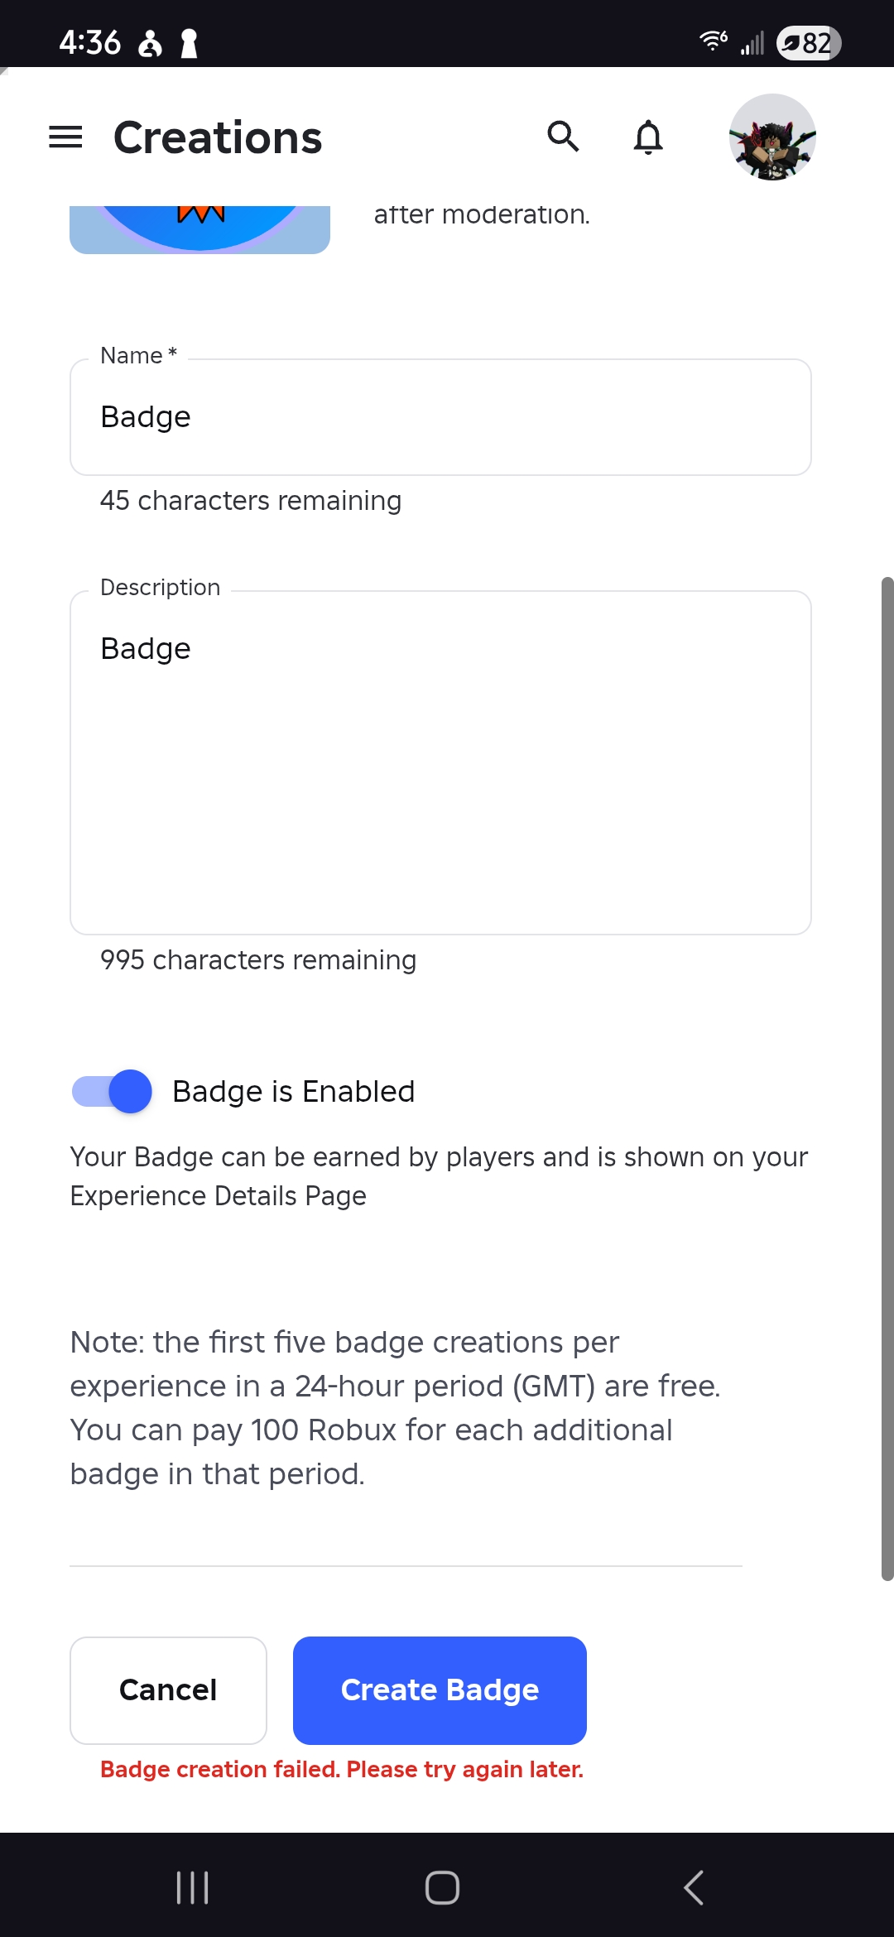Disable the Badge is Enabled switch
The height and width of the screenshot is (1937, 894).
(x=112, y=1091)
